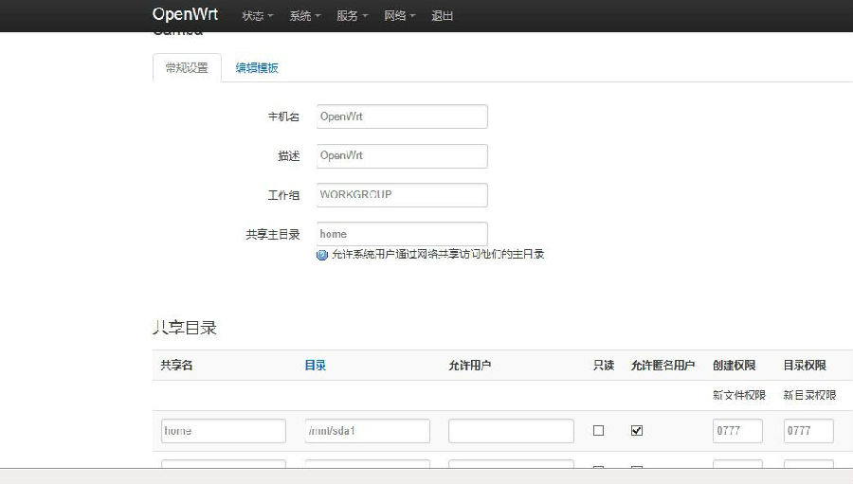853x484 pixels.
Task: Open the 服务 dropdown menu
Action: (352, 16)
